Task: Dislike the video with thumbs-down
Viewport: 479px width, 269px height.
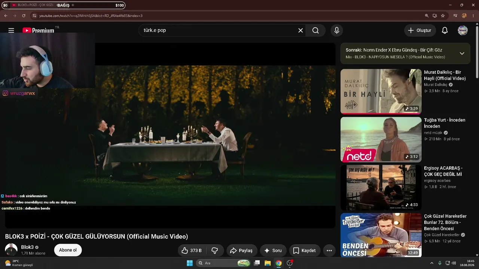Action: pos(215,250)
